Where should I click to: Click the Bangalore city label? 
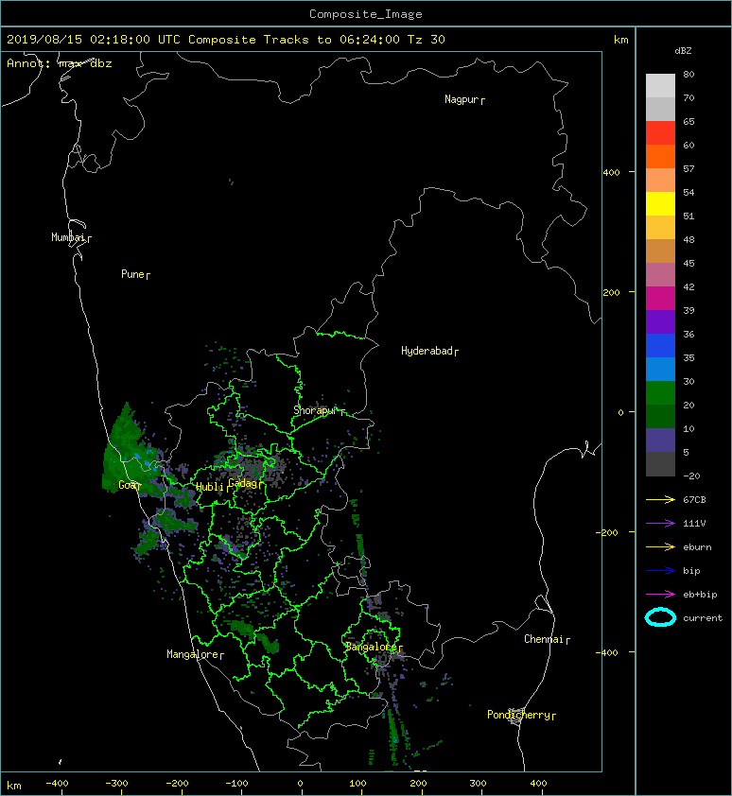pos(372,647)
